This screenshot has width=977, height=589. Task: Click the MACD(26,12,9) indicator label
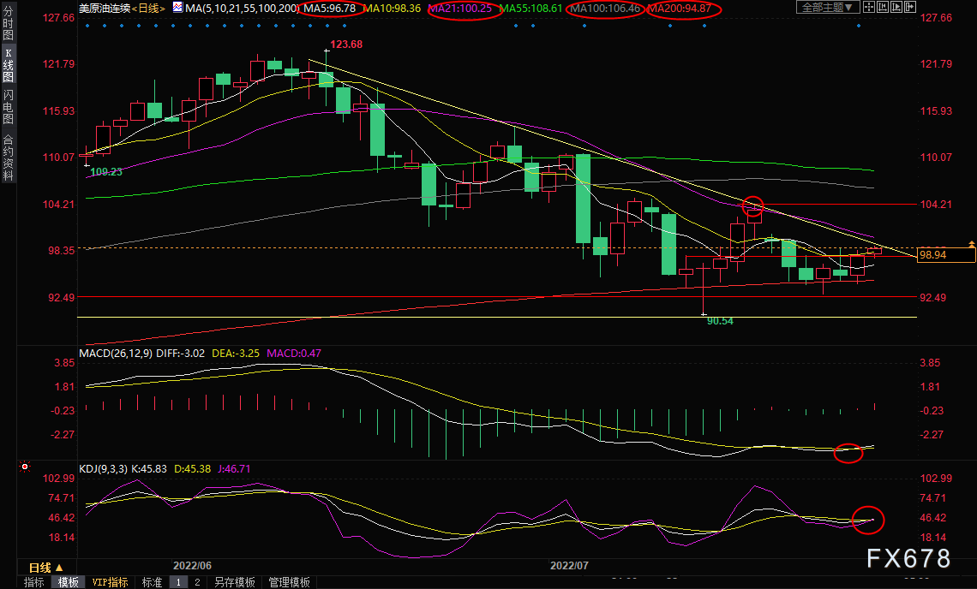tap(117, 353)
